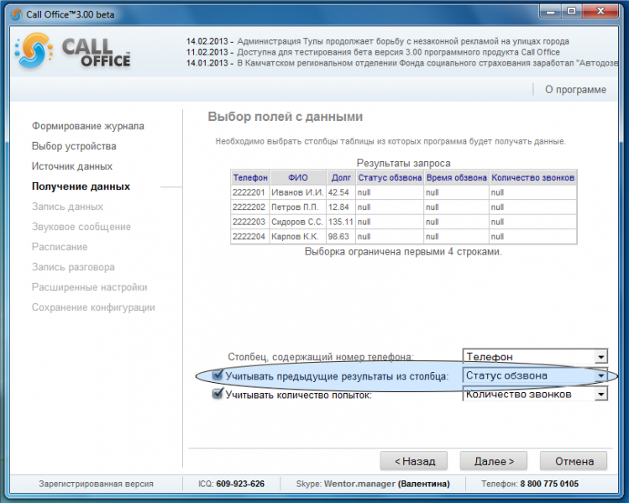
Task: Click debt cell '135.11'
Action: 341,222
